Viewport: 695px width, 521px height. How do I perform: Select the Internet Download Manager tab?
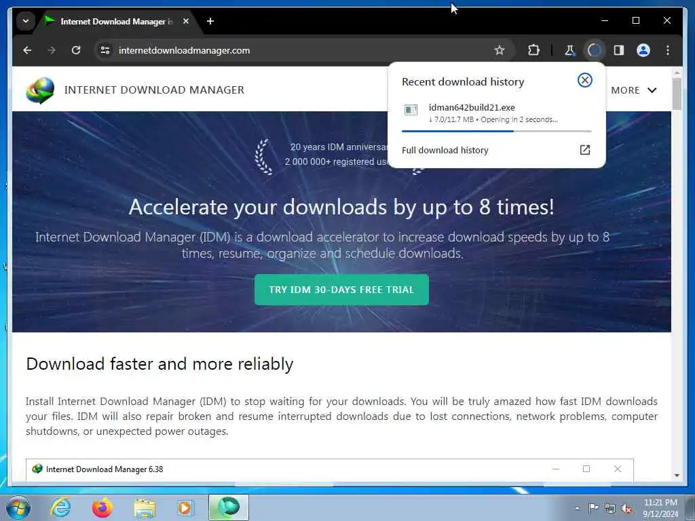pyautogui.click(x=115, y=21)
